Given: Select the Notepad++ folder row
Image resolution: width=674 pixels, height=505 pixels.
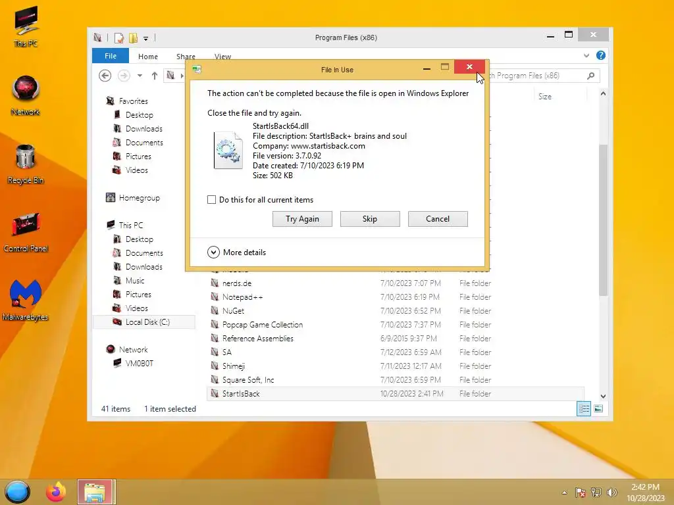Looking at the screenshot, I should pyautogui.click(x=396, y=297).
